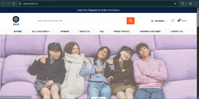Screen dimensions: 199x99
Task: Open FAQ menu item
Action: (x=102, y=31)
